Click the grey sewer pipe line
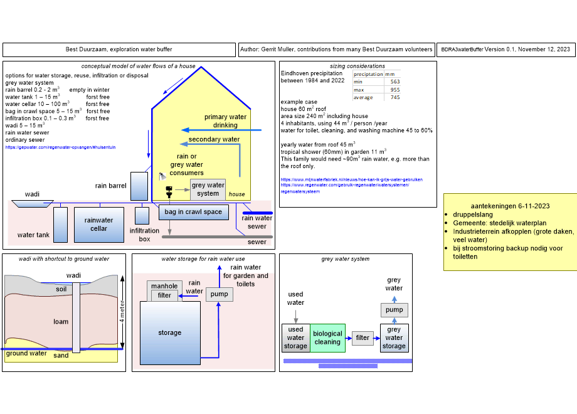Viewport: 577px width, 414px height. [217, 236]
